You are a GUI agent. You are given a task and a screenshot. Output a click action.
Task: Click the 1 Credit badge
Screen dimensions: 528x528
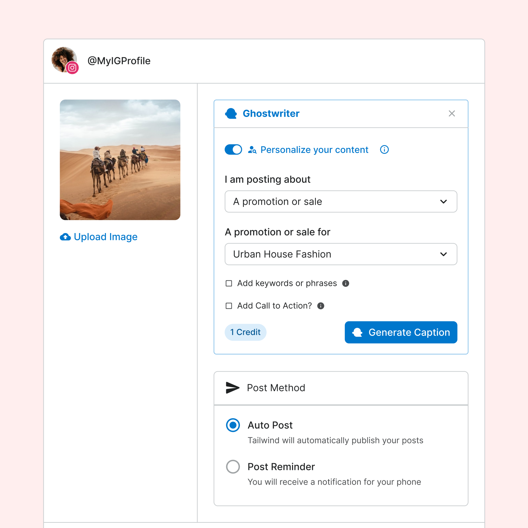245,332
